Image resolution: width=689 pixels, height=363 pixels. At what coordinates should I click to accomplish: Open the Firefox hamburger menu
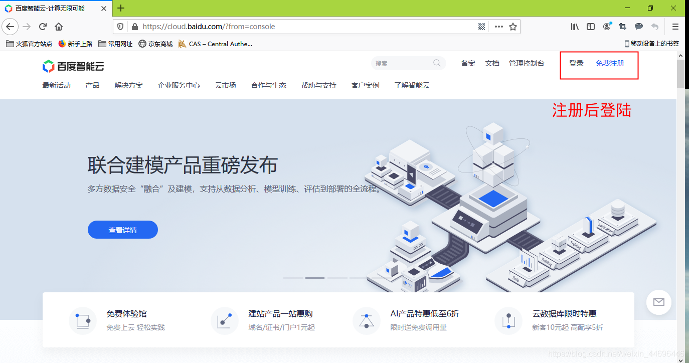tap(675, 27)
